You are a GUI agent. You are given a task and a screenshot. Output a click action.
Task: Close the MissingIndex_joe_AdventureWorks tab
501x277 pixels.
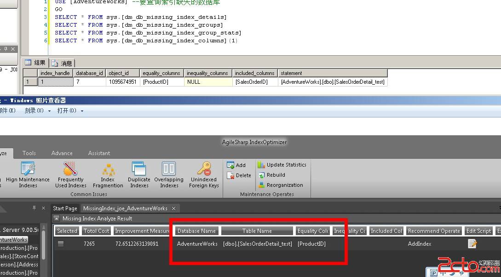173,208
